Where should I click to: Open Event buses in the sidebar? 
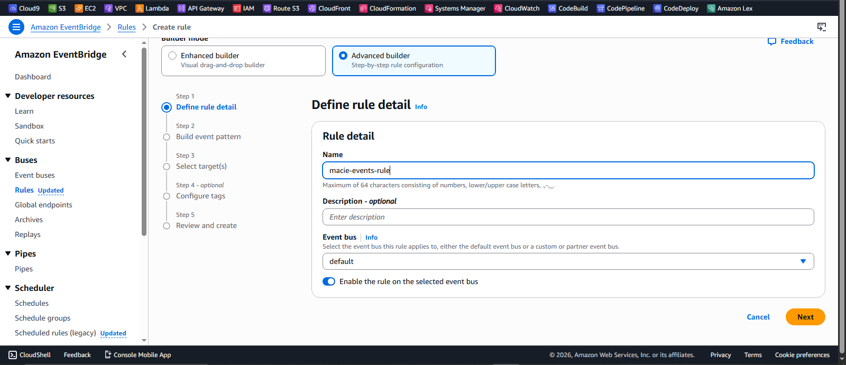(x=35, y=175)
